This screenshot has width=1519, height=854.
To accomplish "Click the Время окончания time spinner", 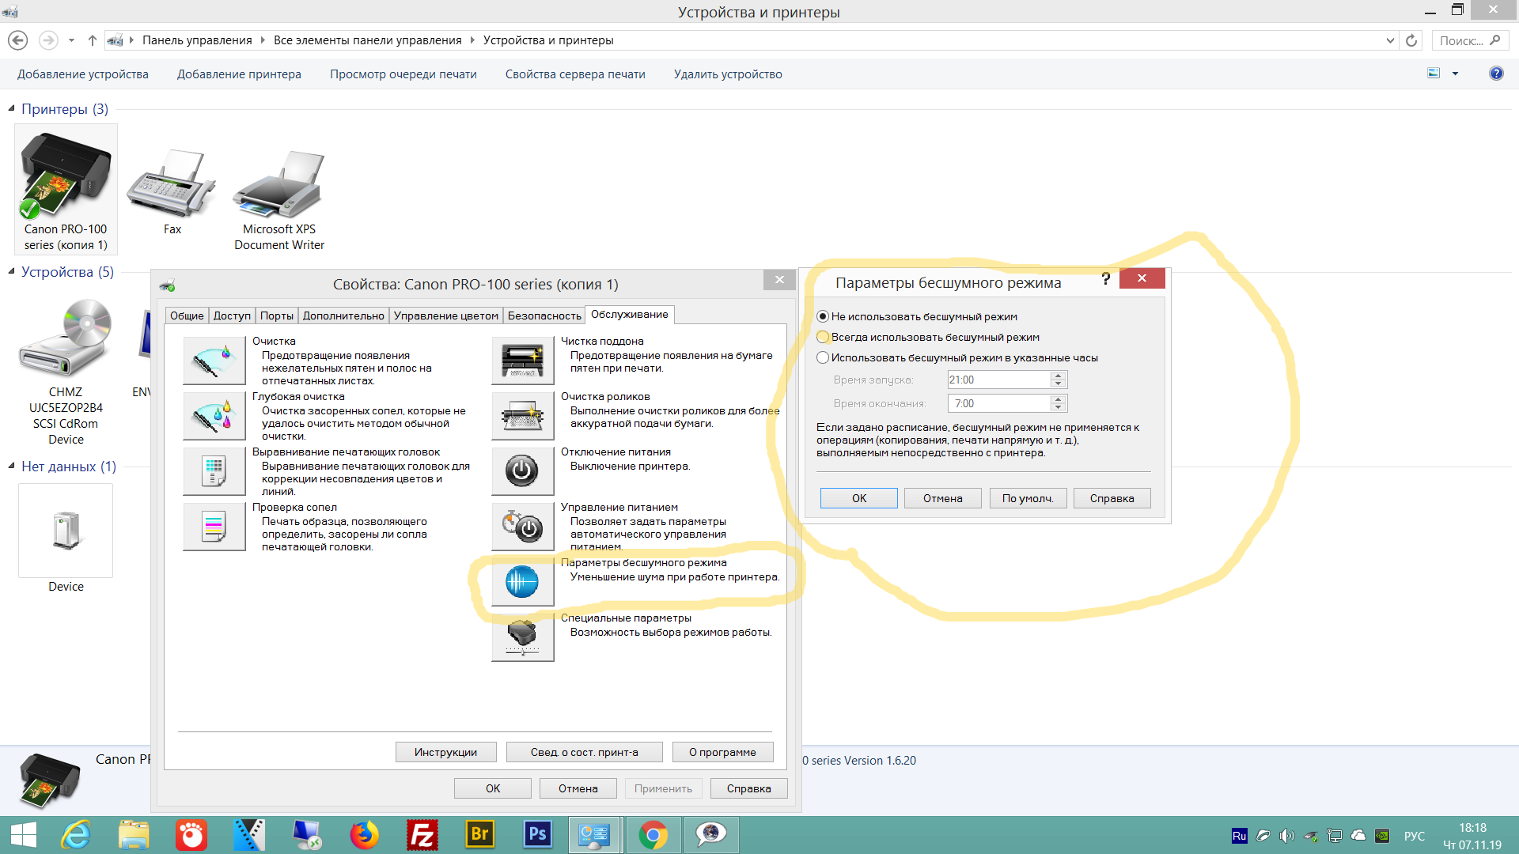I will point(1058,403).
